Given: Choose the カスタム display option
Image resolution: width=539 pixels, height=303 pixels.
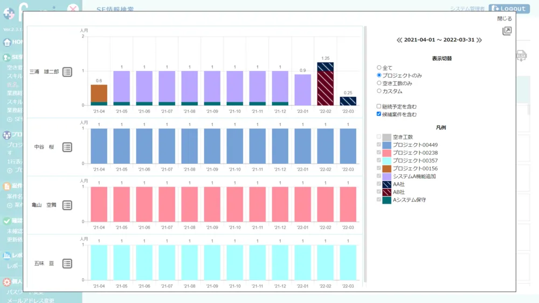Looking at the screenshot, I should coord(379,91).
